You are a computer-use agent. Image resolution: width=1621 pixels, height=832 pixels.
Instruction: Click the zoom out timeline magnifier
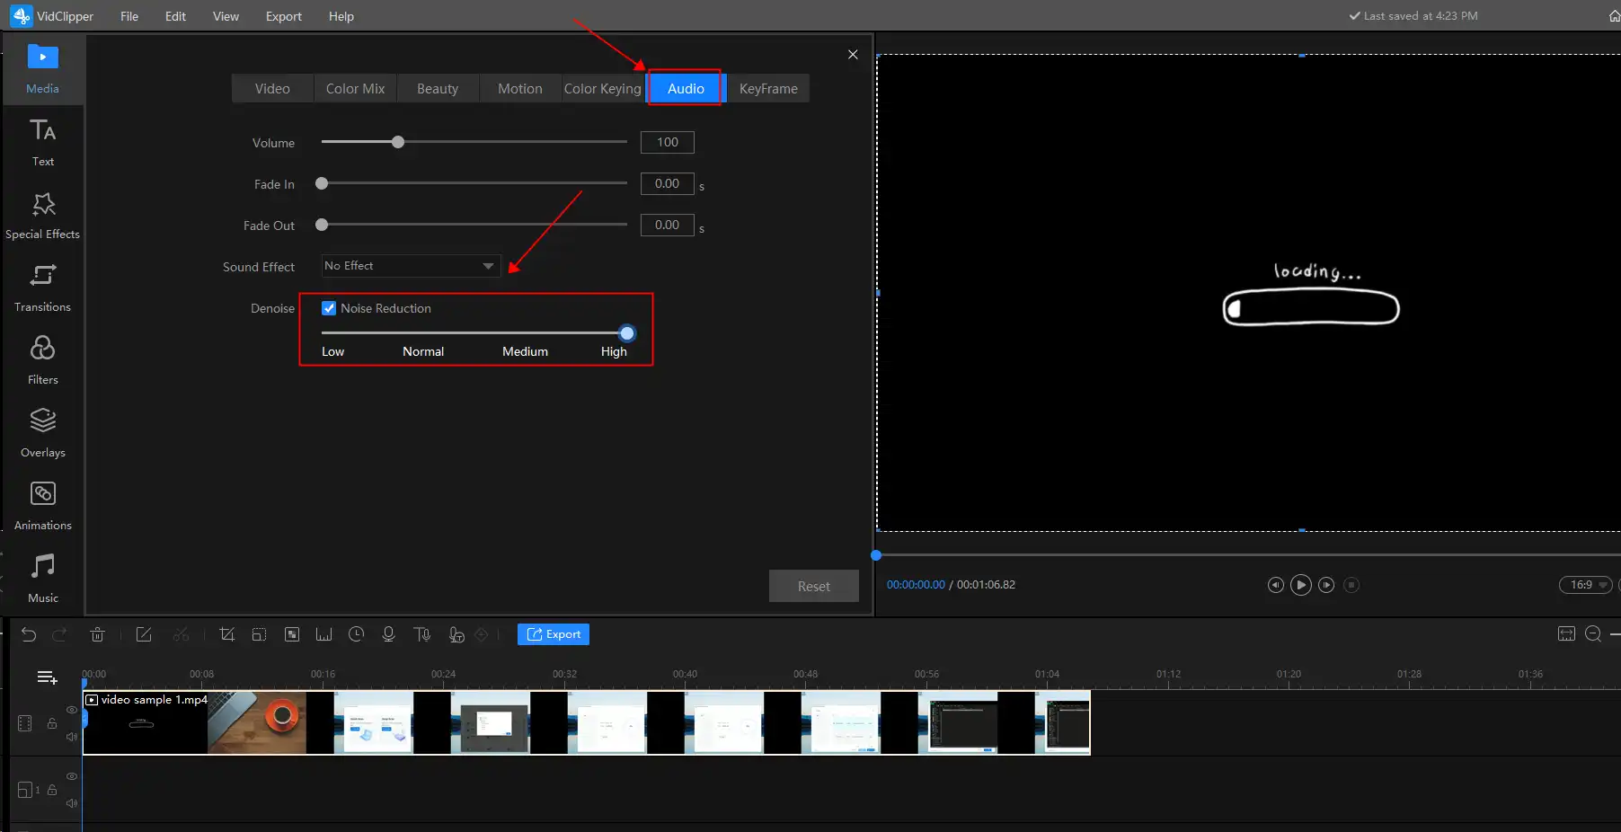click(1593, 634)
